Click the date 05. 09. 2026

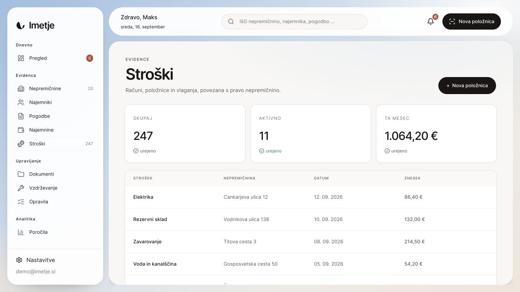pyautogui.click(x=329, y=264)
